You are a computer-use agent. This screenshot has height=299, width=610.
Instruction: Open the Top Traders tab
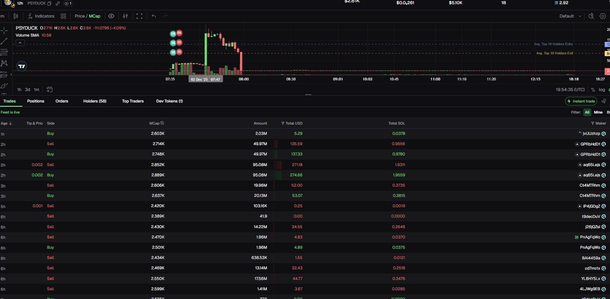click(x=133, y=101)
